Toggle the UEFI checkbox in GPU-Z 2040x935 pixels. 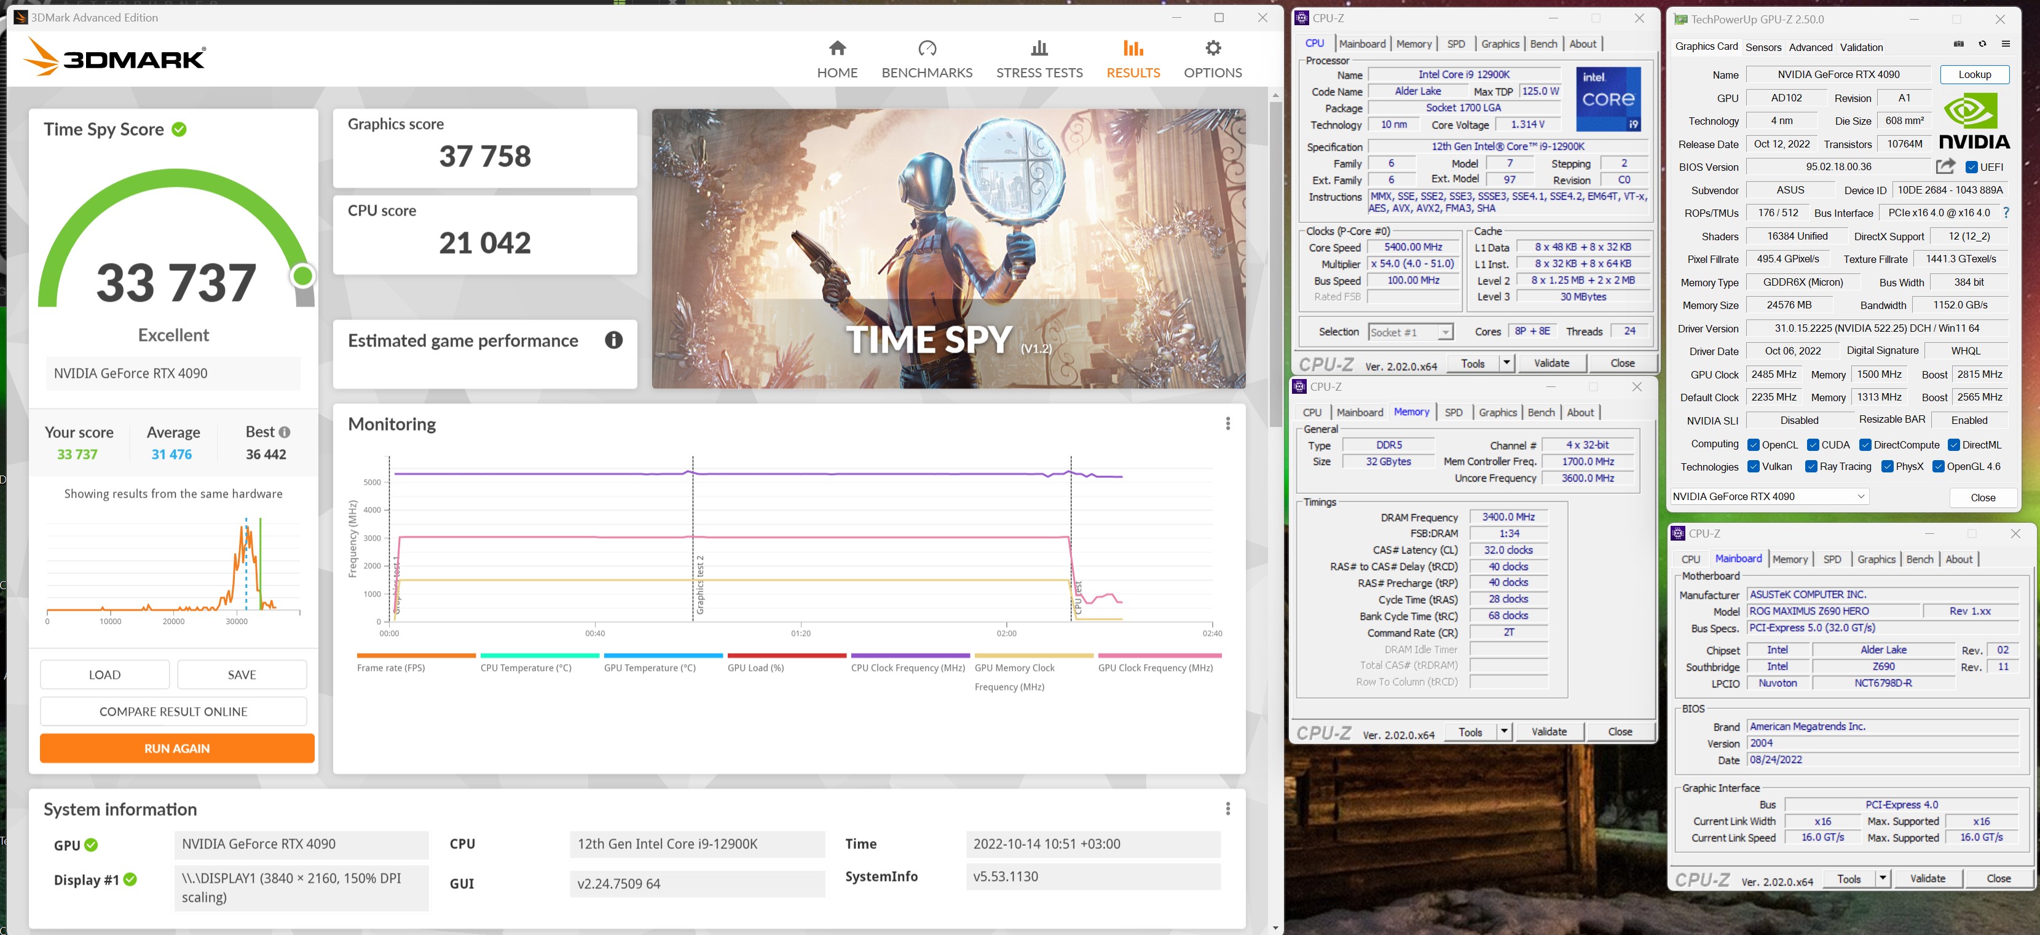1972,167
